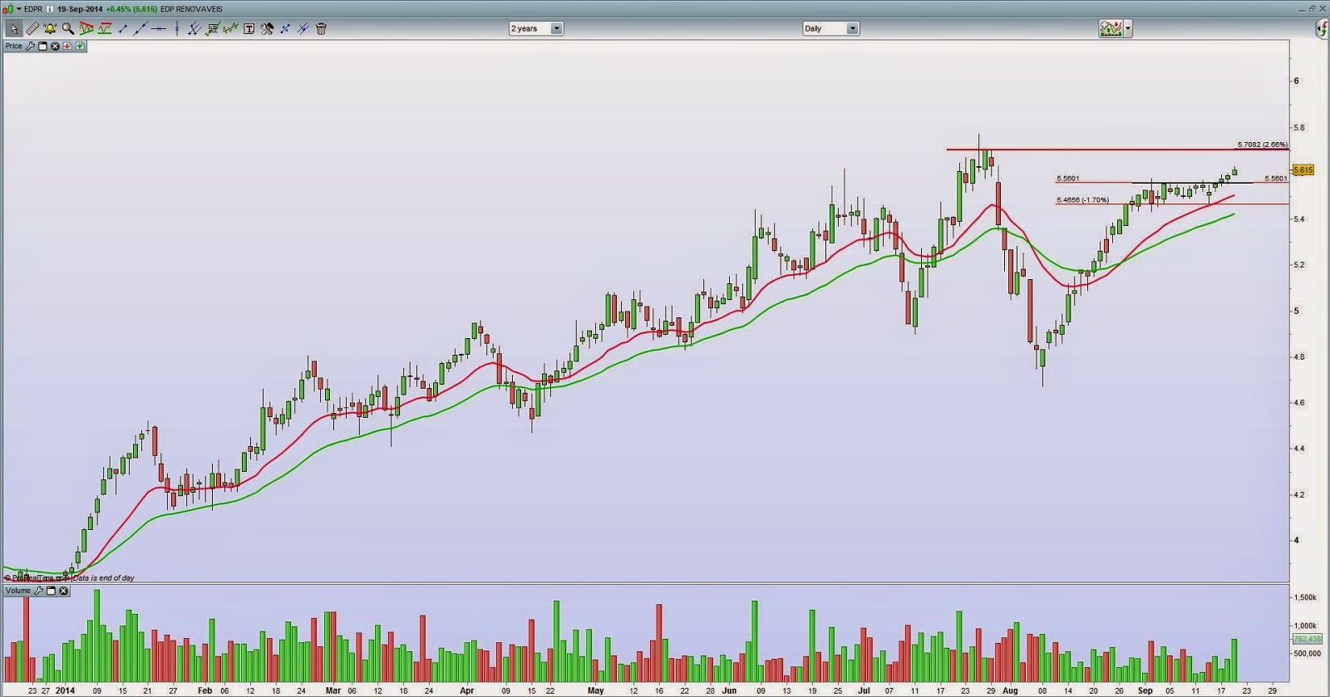Screen dimensions: 1330x697
Task: Click the 5.615 current price tag
Action: pyautogui.click(x=1303, y=169)
